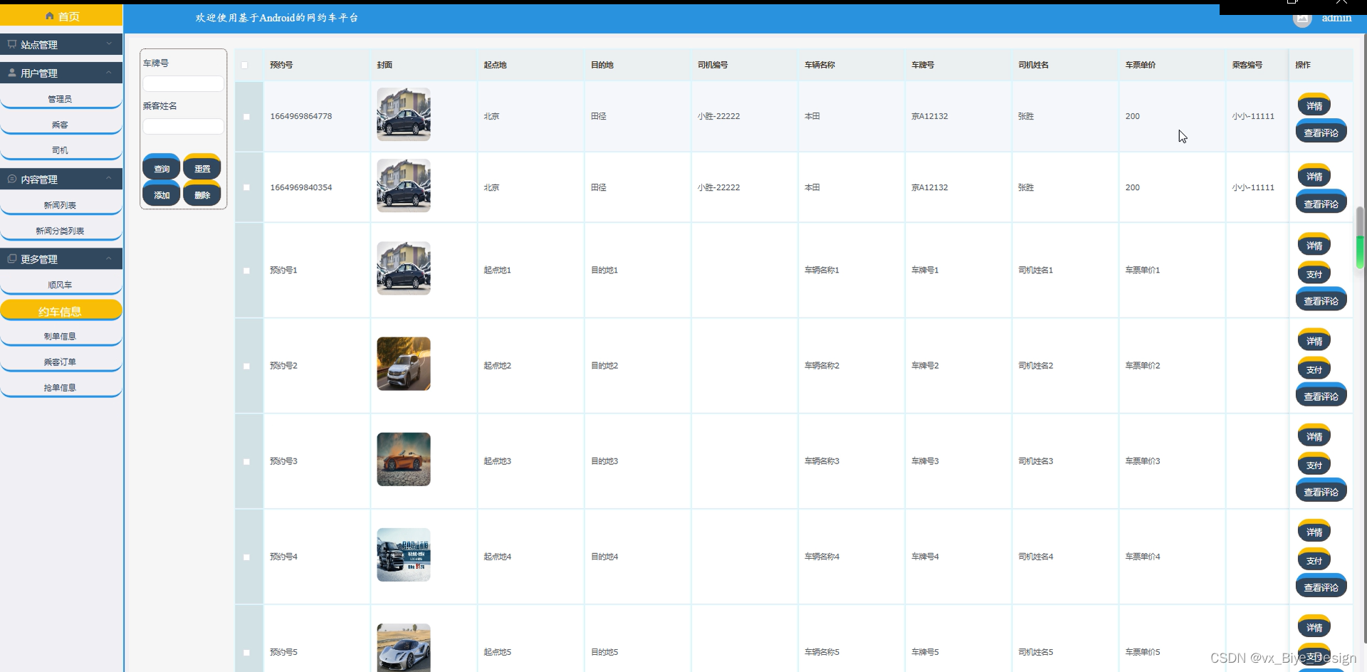This screenshot has width=1367, height=672.
Task: Open the 首页 home icon
Action: coord(49,16)
